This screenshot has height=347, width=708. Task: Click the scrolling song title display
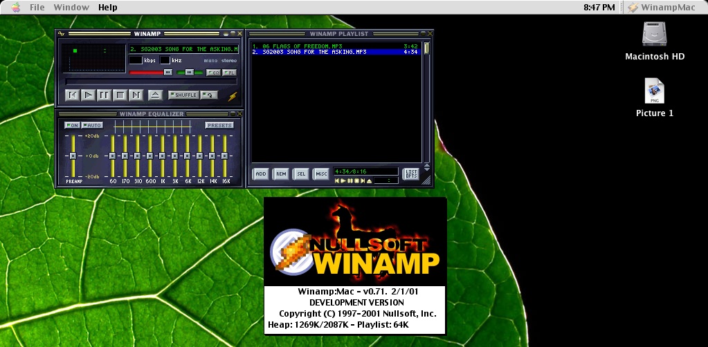click(x=183, y=49)
